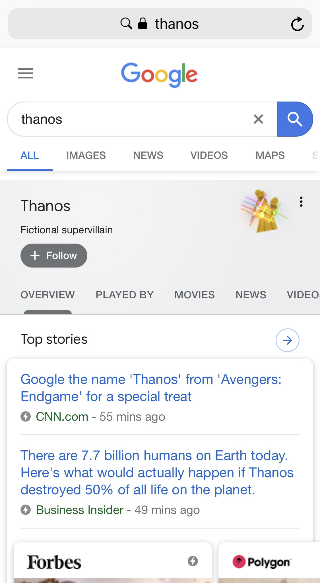
Task: Open the hamburger menu
Action: (26, 73)
